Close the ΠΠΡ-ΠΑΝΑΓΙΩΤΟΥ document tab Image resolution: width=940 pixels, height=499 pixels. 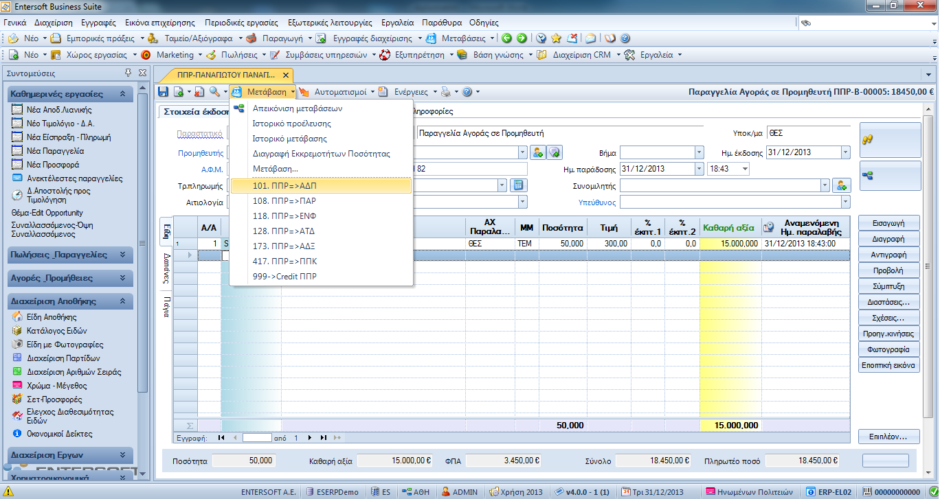pyautogui.click(x=286, y=74)
